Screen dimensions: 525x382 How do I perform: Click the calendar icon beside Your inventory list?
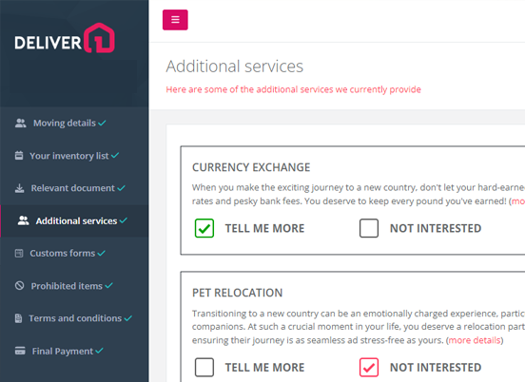click(19, 156)
